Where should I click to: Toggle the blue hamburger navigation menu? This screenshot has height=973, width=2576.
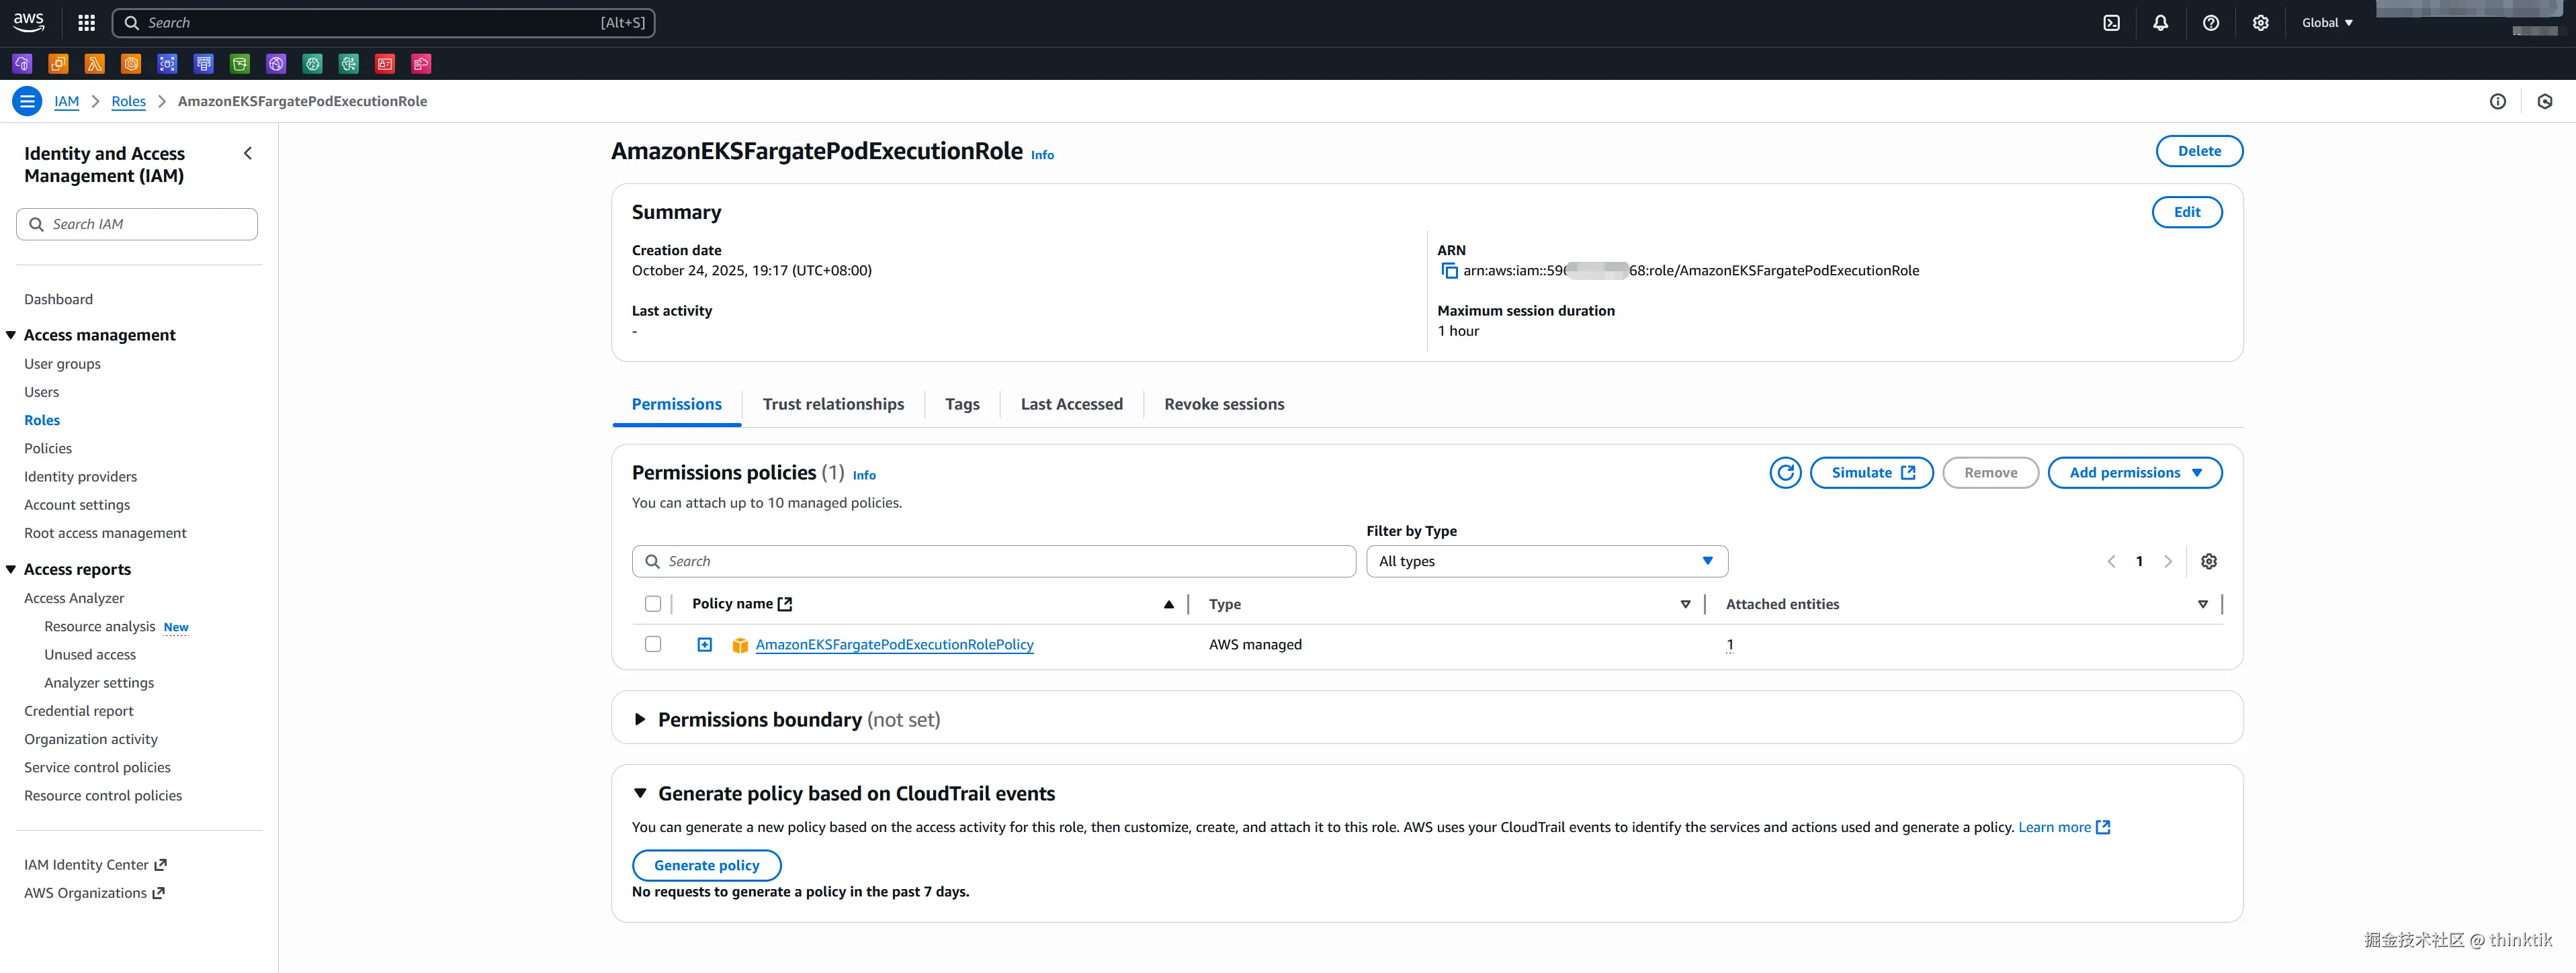[27, 101]
